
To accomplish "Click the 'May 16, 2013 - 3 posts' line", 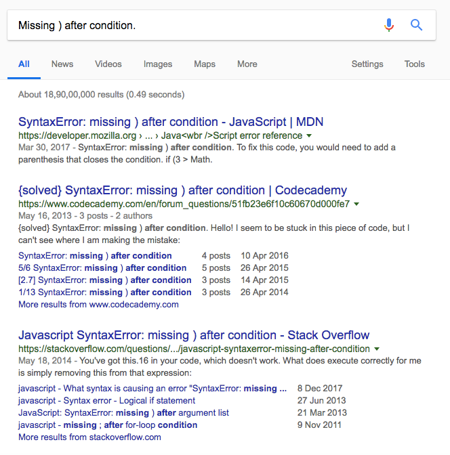I will [85, 216].
